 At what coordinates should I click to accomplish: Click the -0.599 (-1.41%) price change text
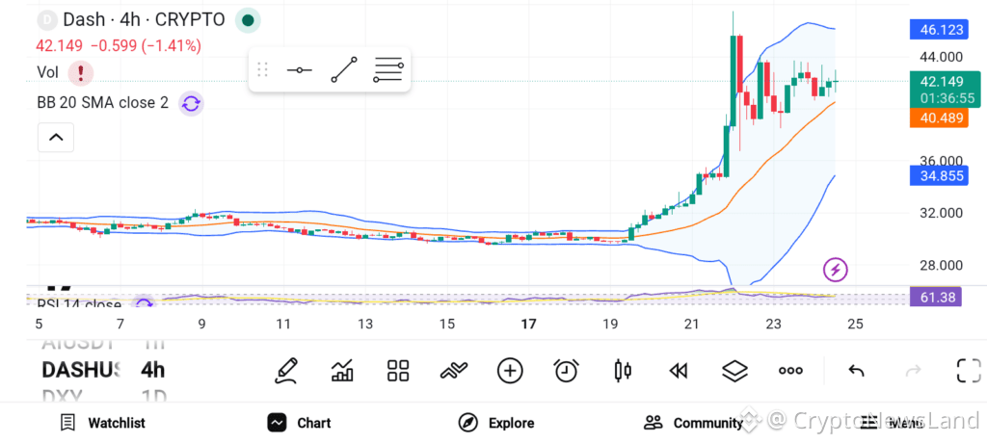tap(147, 46)
